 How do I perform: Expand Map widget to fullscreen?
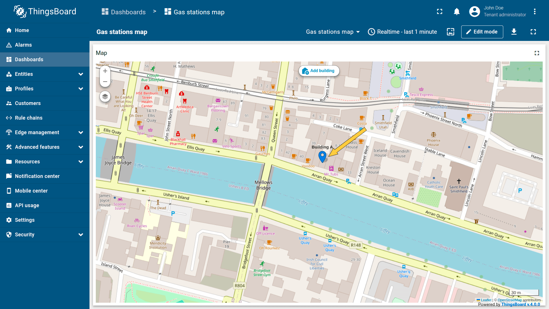point(537,53)
